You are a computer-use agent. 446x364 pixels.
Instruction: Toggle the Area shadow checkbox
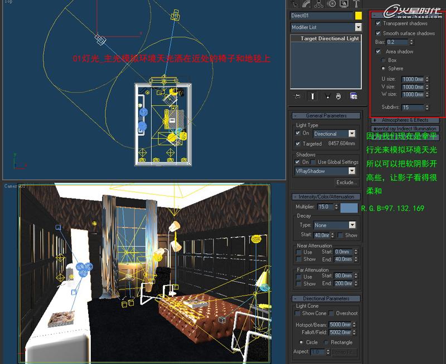click(378, 51)
